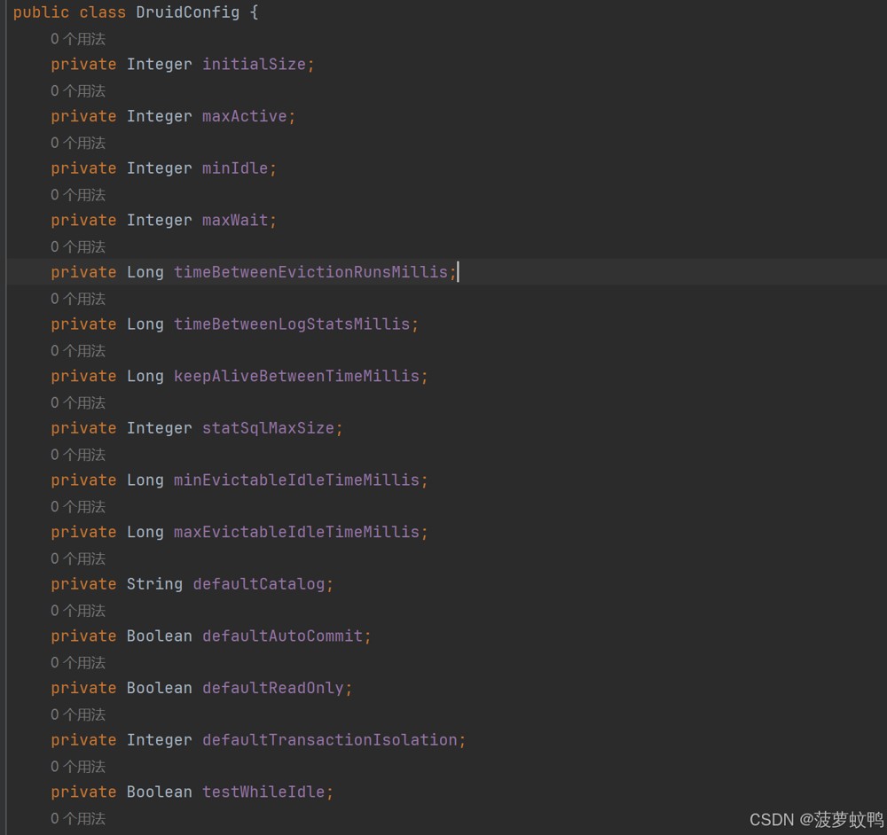
Task: Click the String type on defaultCatalog line
Action: coord(154,584)
